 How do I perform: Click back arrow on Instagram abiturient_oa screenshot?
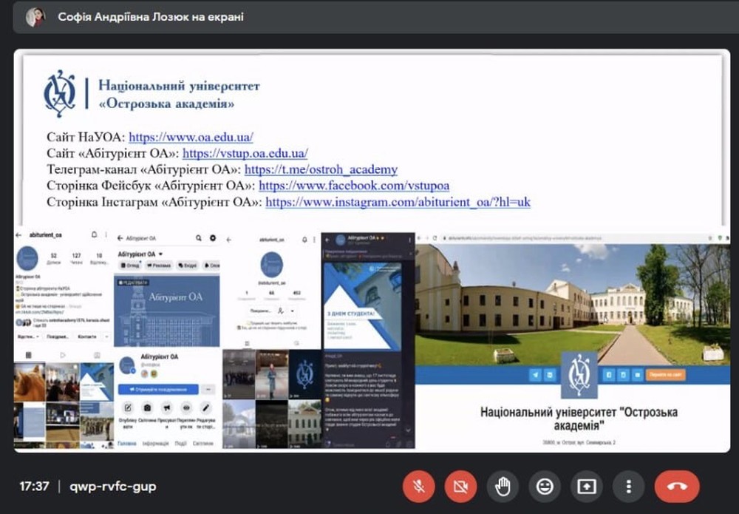tap(19, 235)
